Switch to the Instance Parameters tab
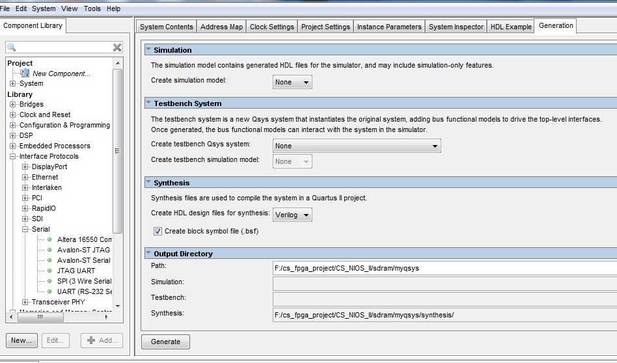The image size is (617, 363). (389, 27)
